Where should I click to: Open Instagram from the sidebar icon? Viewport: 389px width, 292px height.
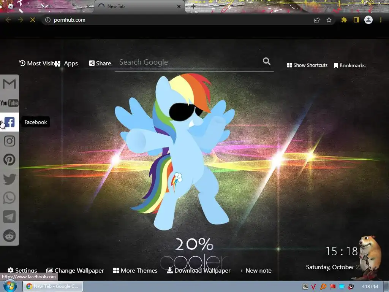click(x=9, y=141)
